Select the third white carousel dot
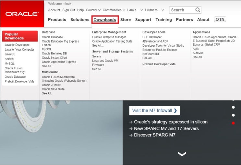Viewport: 241px width, 165px height. click(x=233, y=115)
